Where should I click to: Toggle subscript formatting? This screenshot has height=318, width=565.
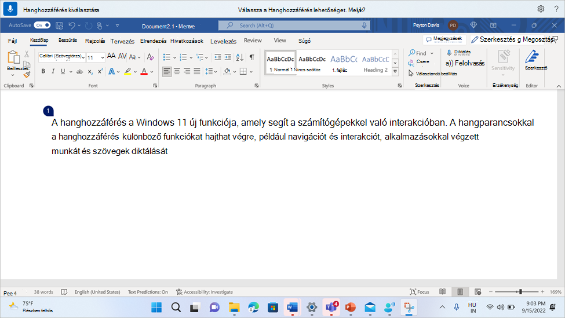pos(90,72)
